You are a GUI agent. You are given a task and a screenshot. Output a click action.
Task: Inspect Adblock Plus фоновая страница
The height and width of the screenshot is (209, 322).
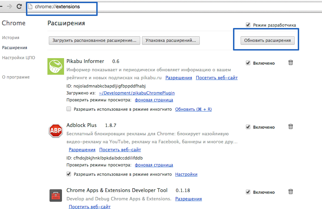[x=154, y=165]
